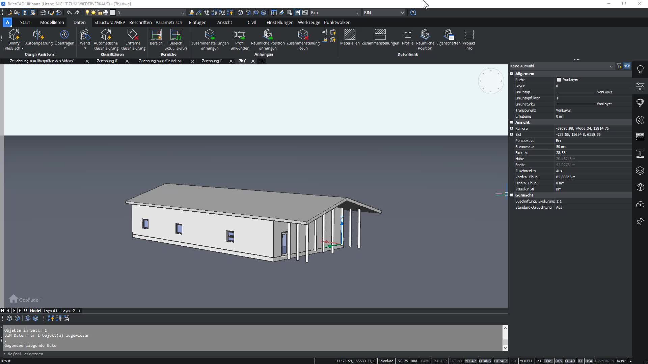Open the cloud panel in sidebar
Image resolution: width=648 pixels, height=364 pixels.
tap(640, 204)
